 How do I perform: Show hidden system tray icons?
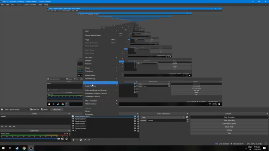point(246,148)
